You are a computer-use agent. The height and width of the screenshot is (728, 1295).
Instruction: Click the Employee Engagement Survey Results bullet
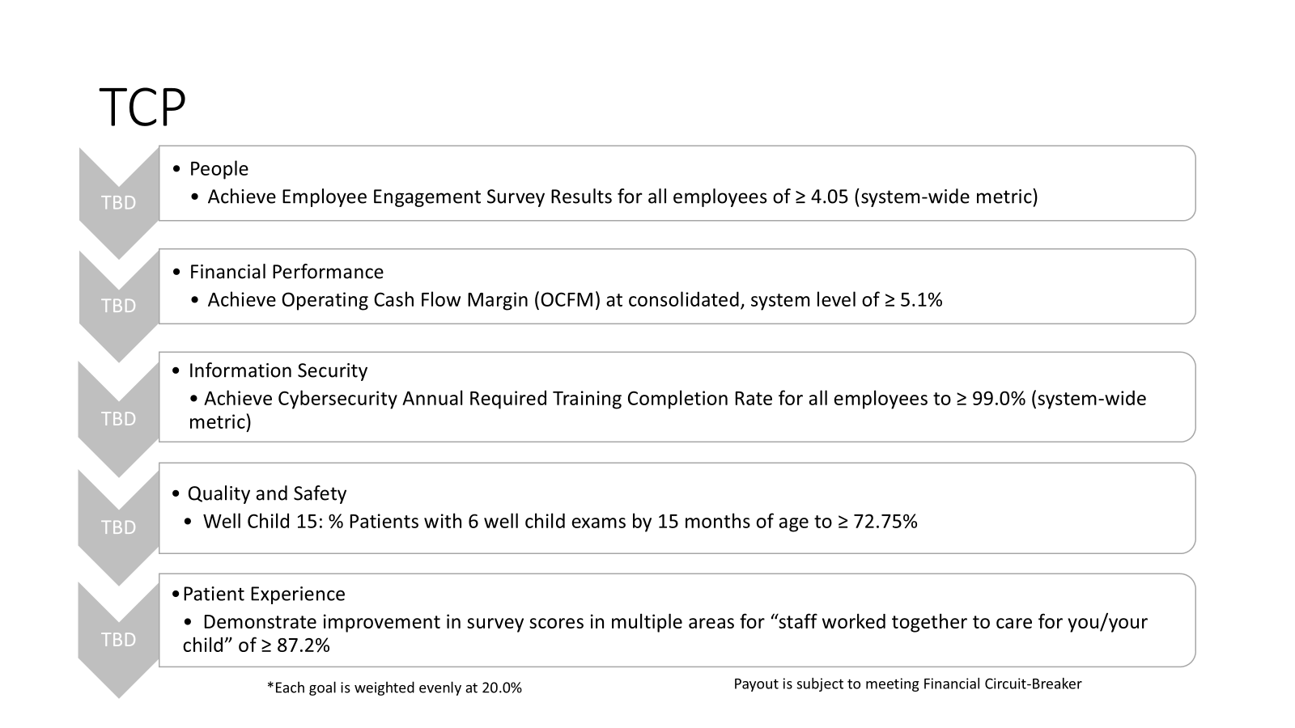pos(622,197)
